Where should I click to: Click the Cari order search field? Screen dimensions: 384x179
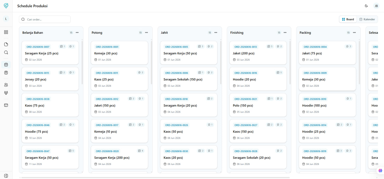click(x=45, y=19)
